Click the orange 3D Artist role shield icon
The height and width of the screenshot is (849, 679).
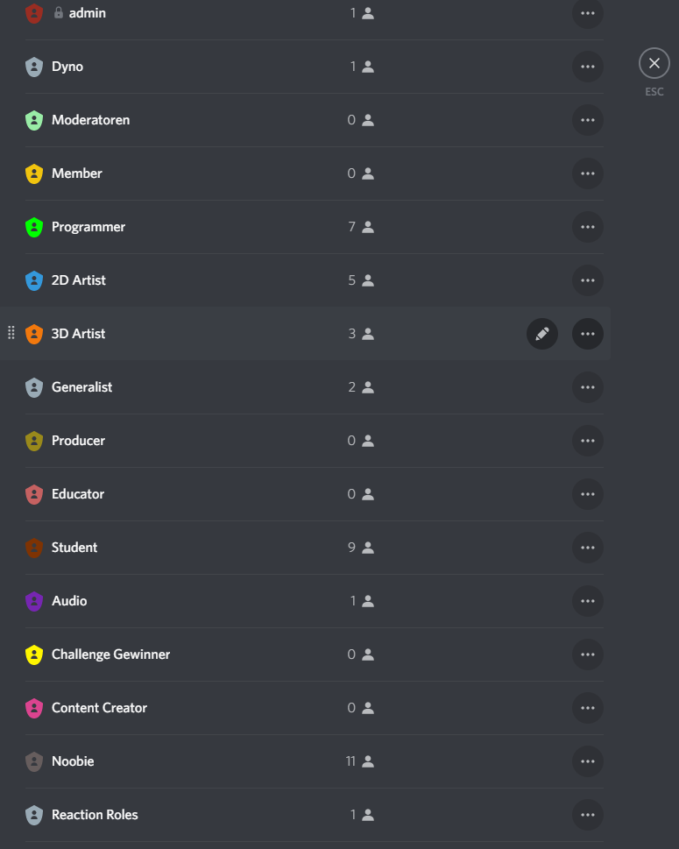pyautogui.click(x=33, y=334)
